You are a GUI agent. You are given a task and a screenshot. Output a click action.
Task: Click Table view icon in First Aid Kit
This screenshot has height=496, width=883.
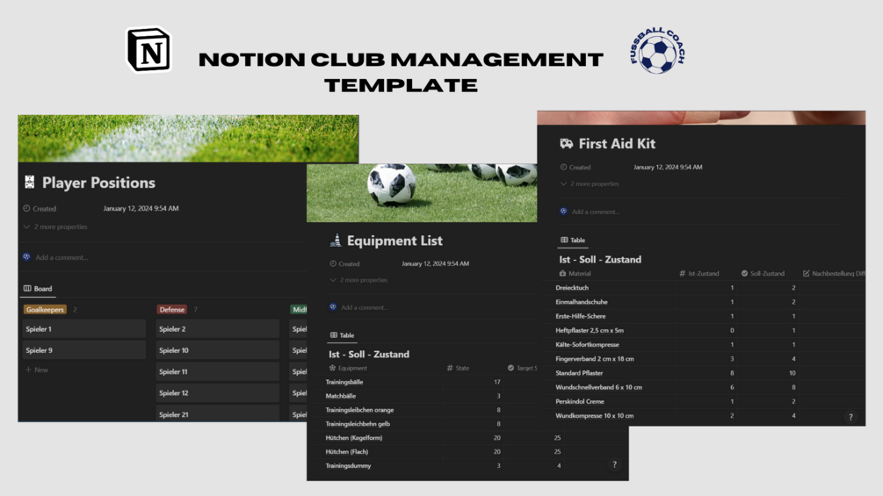pyautogui.click(x=564, y=240)
